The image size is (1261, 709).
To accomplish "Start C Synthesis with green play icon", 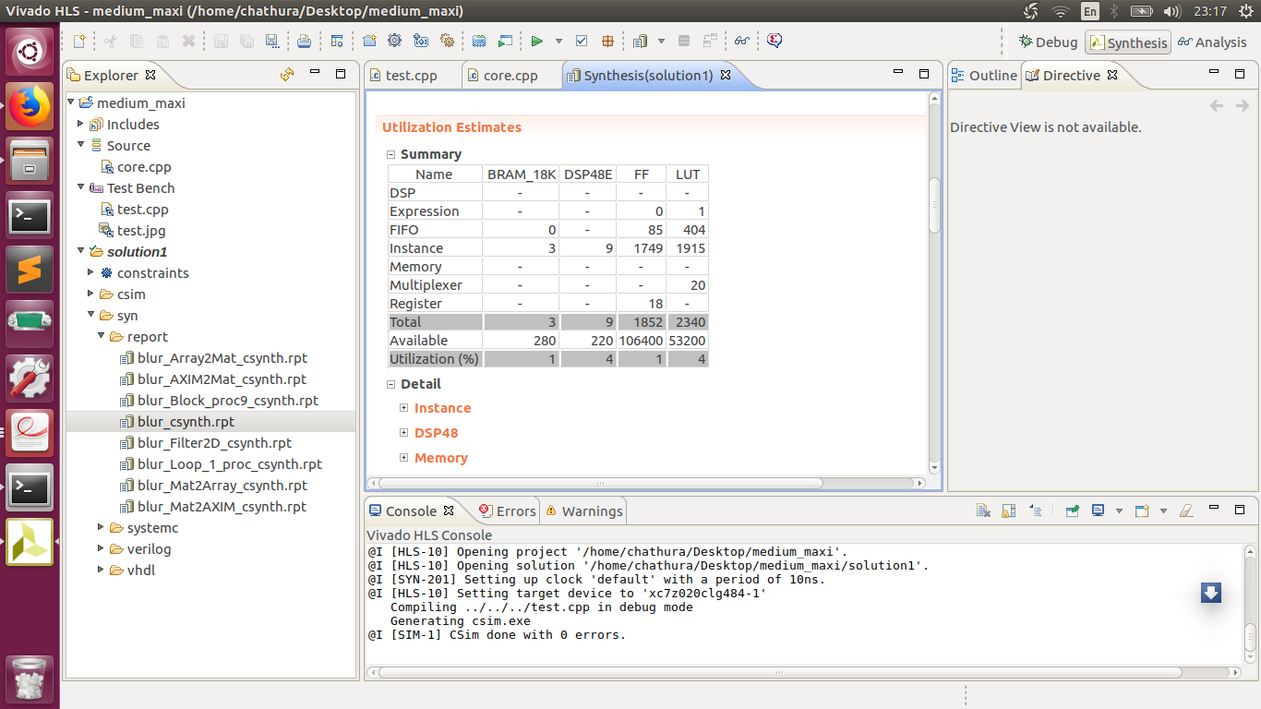I will 536,42.
